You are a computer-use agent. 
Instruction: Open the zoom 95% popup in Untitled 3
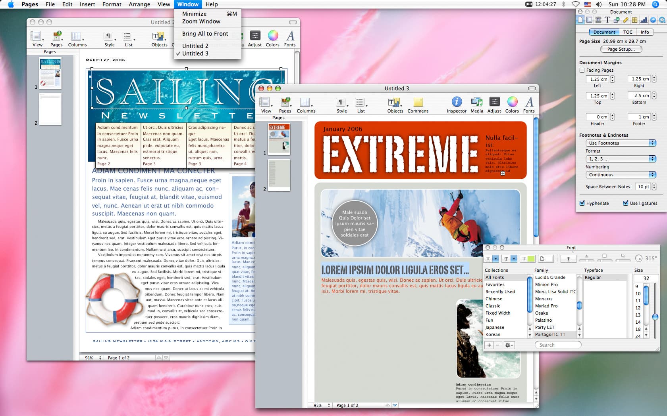[x=322, y=405]
